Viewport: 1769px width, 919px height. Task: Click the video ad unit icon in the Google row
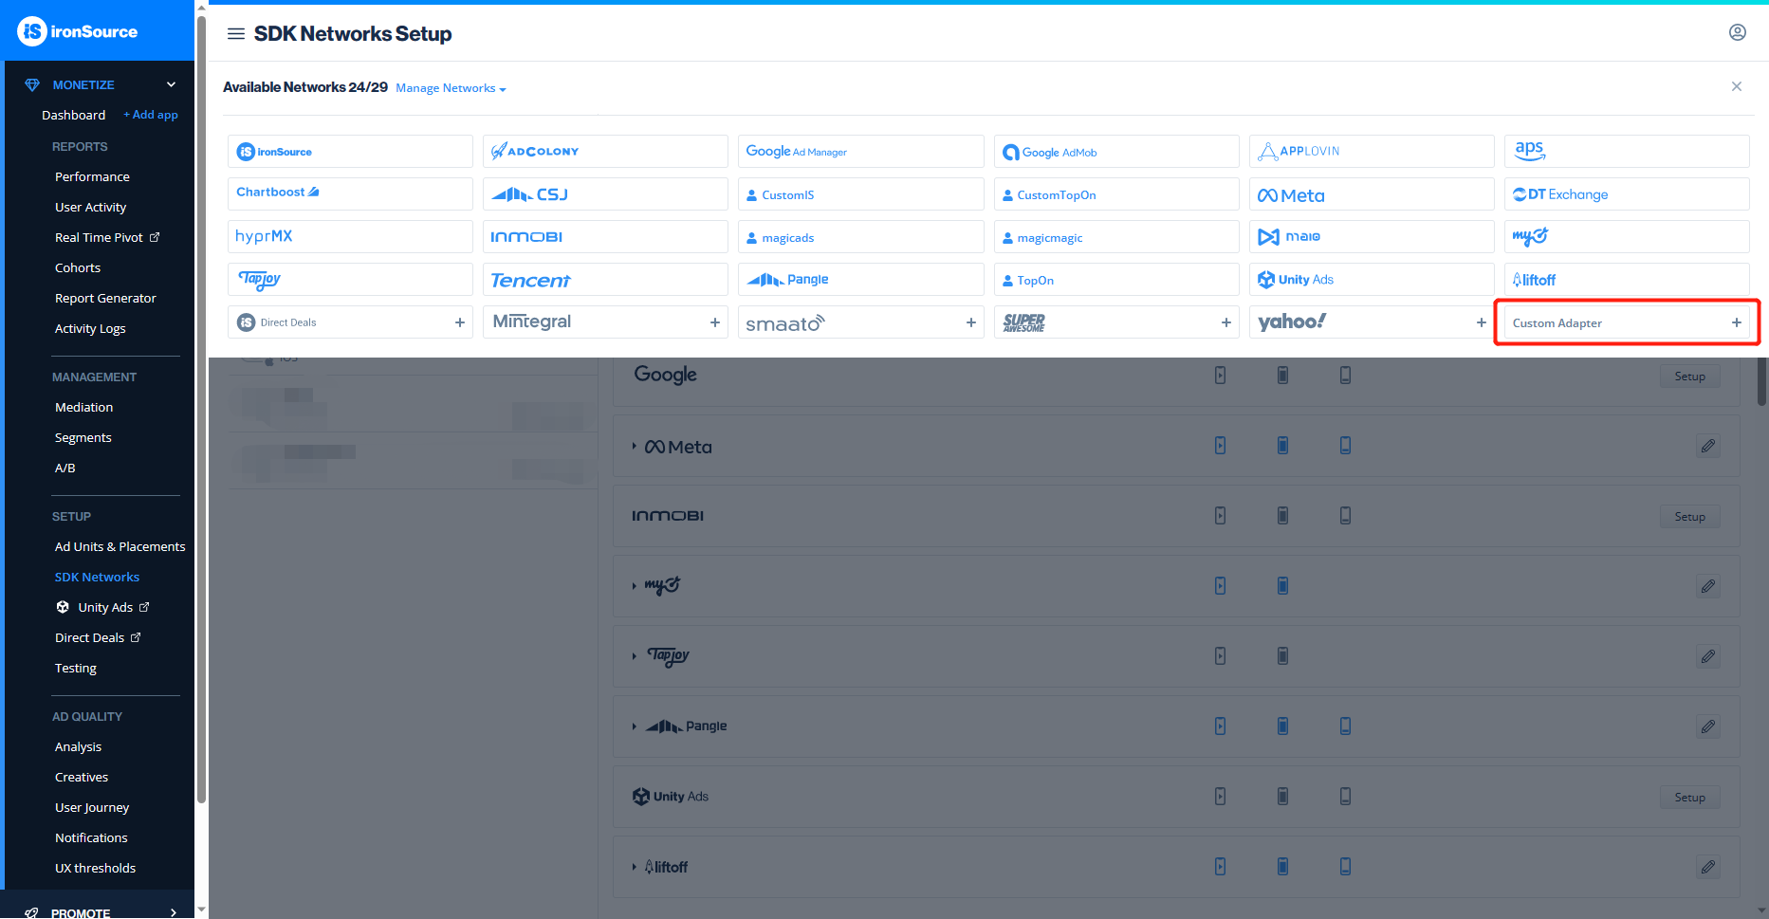point(1220,375)
